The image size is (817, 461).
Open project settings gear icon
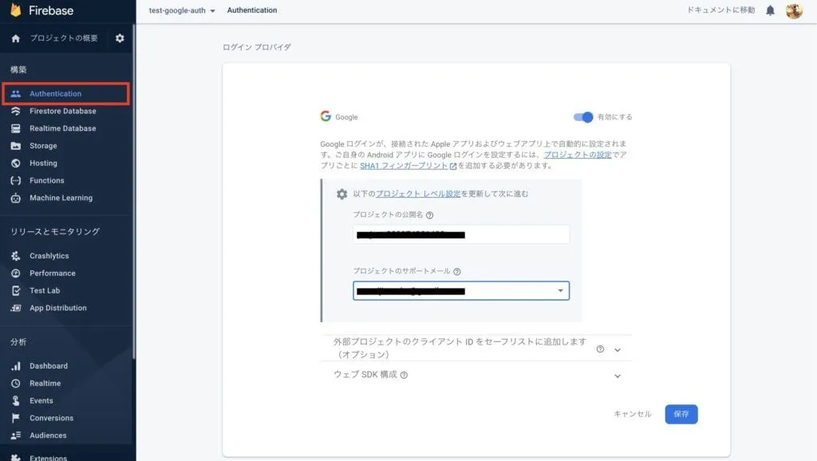pyautogui.click(x=120, y=38)
